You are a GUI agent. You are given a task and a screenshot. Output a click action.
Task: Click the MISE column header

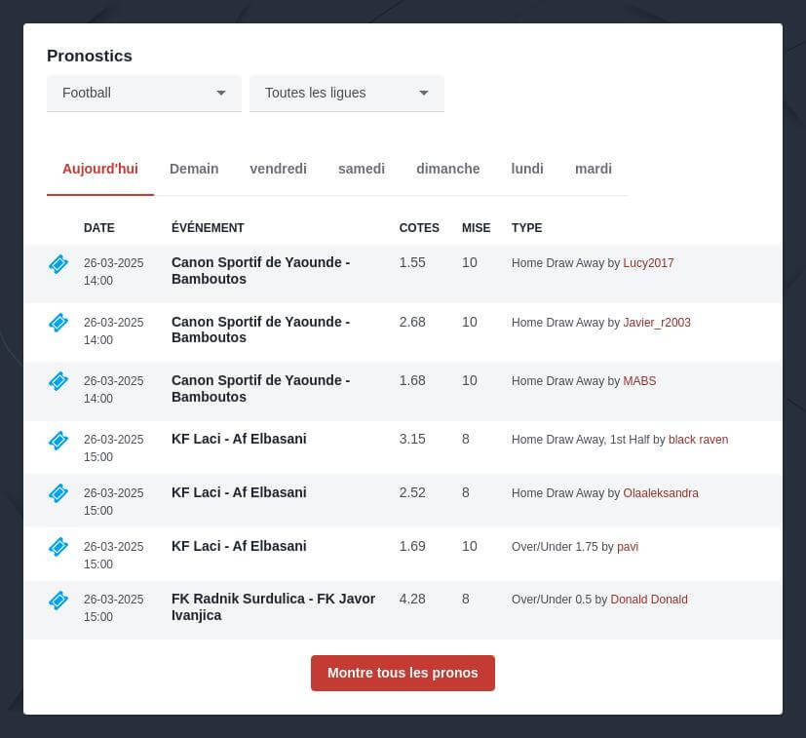[x=476, y=228]
